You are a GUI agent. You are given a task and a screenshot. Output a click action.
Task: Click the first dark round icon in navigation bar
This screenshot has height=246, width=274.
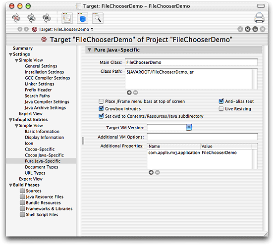[248, 29]
